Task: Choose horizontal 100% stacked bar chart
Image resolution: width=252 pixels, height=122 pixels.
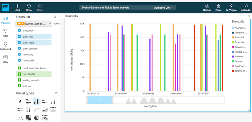Action: pyautogui.click(x=20, y=110)
